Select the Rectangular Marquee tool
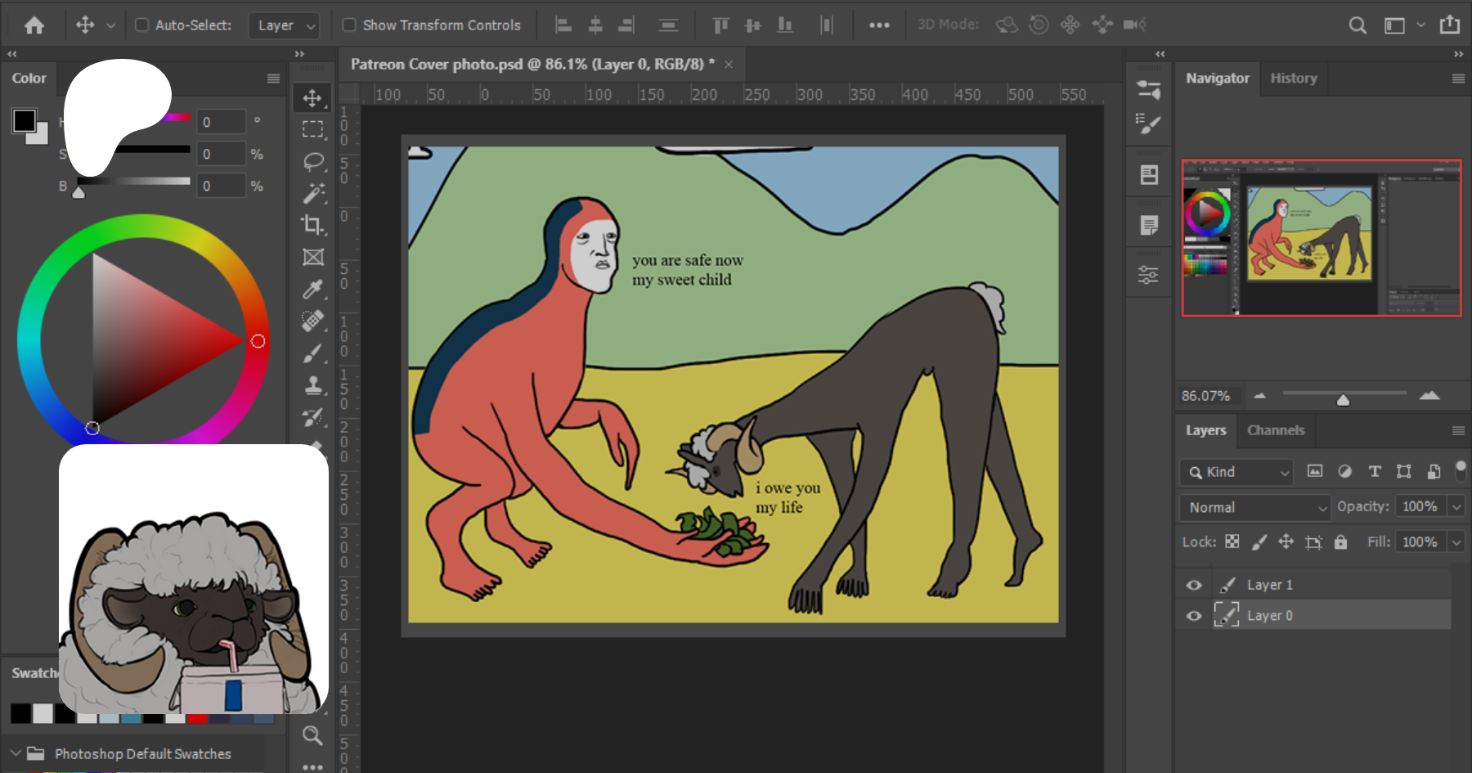Image resolution: width=1472 pixels, height=773 pixels. 312,129
